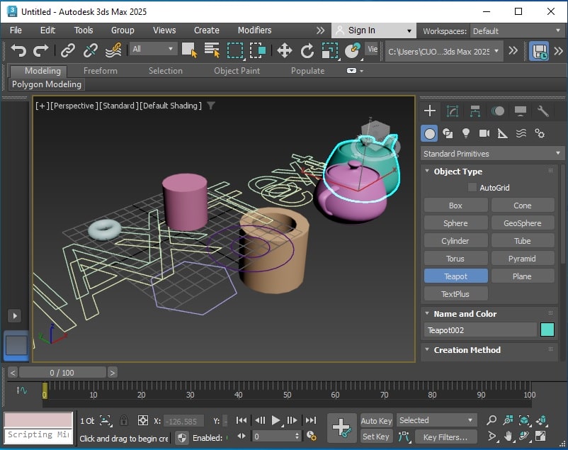Select the Link tool icon
Screen dimensions: 568x450
point(68,50)
